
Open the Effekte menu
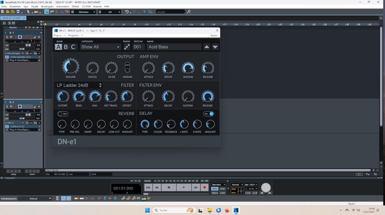(x=75, y=6)
